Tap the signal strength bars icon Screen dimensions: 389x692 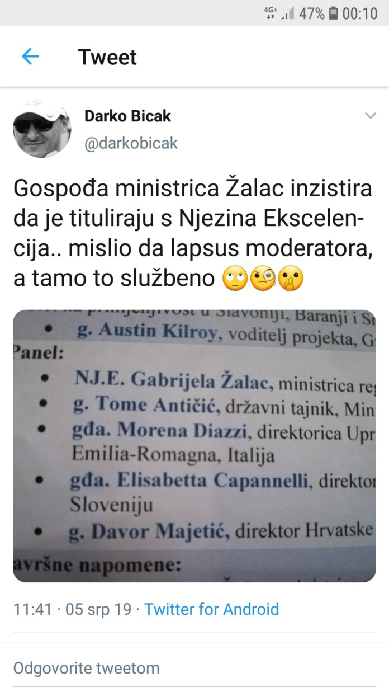click(x=288, y=13)
